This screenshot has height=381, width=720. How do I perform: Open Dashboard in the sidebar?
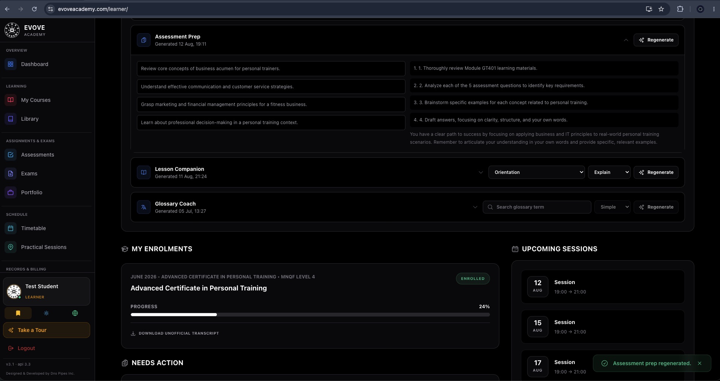click(x=47, y=64)
